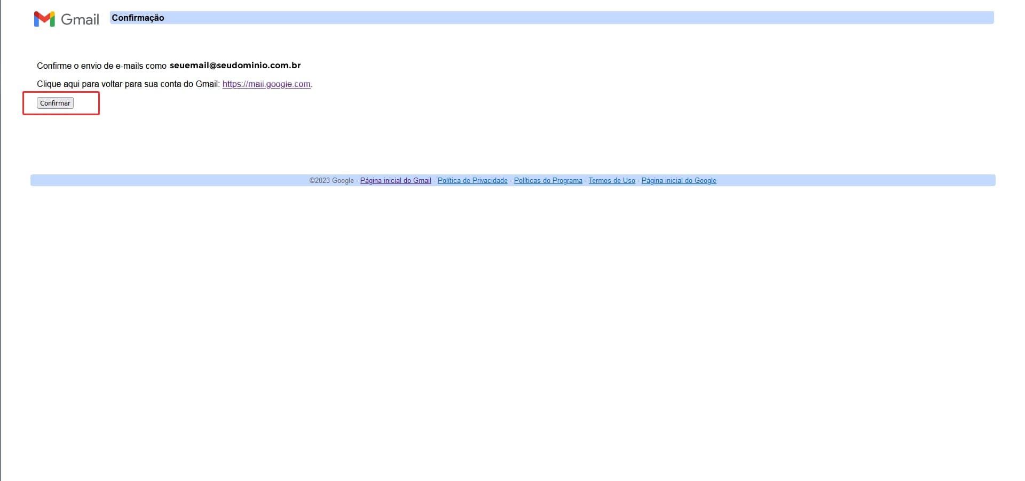Screen dimensions: 1025x481
Task: Open the Termos de Uso link
Action: (x=612, y=181)
